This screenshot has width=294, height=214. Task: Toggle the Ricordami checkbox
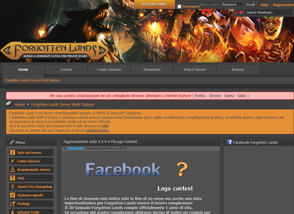click(179, 6)
